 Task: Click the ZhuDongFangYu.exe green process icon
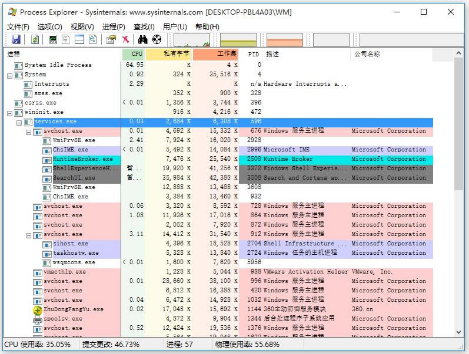(x=38, y=310)
